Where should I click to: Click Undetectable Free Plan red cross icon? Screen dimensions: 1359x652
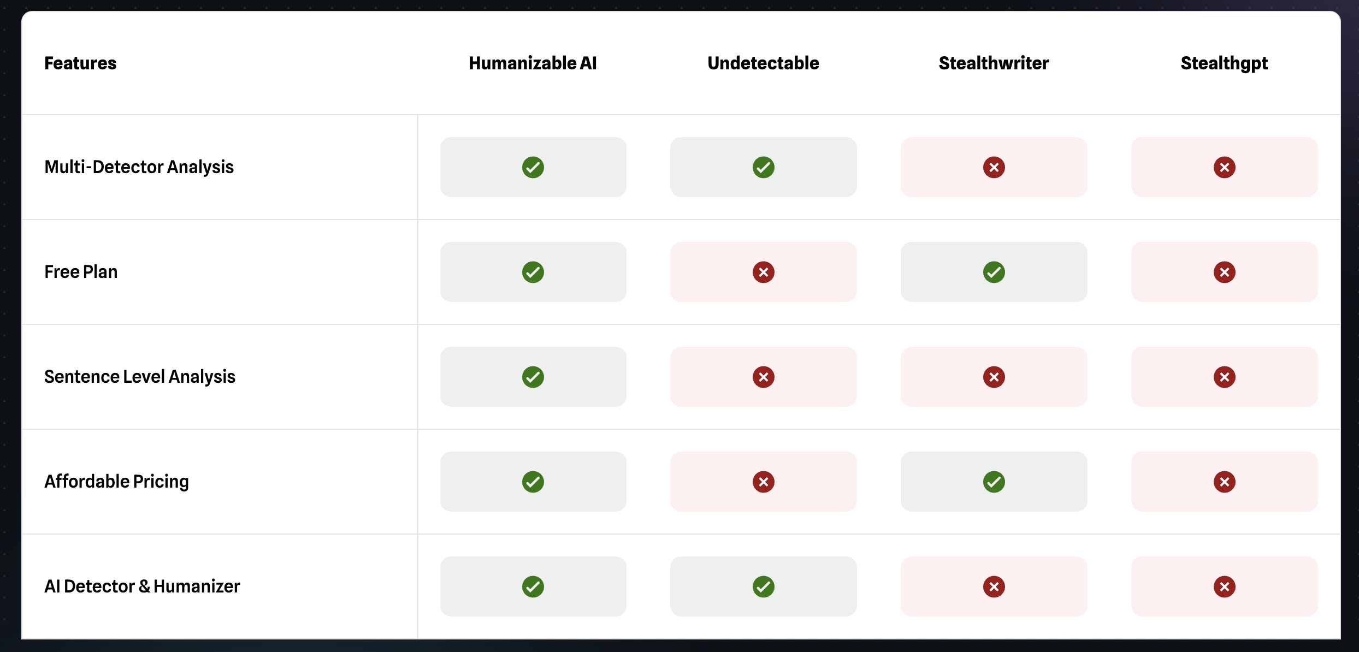764,272
